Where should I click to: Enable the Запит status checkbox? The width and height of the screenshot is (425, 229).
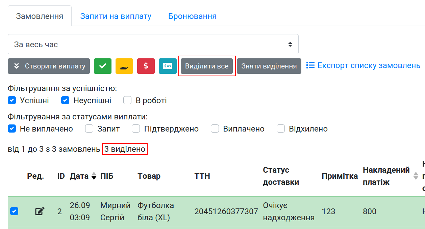[x=89, y=129]
